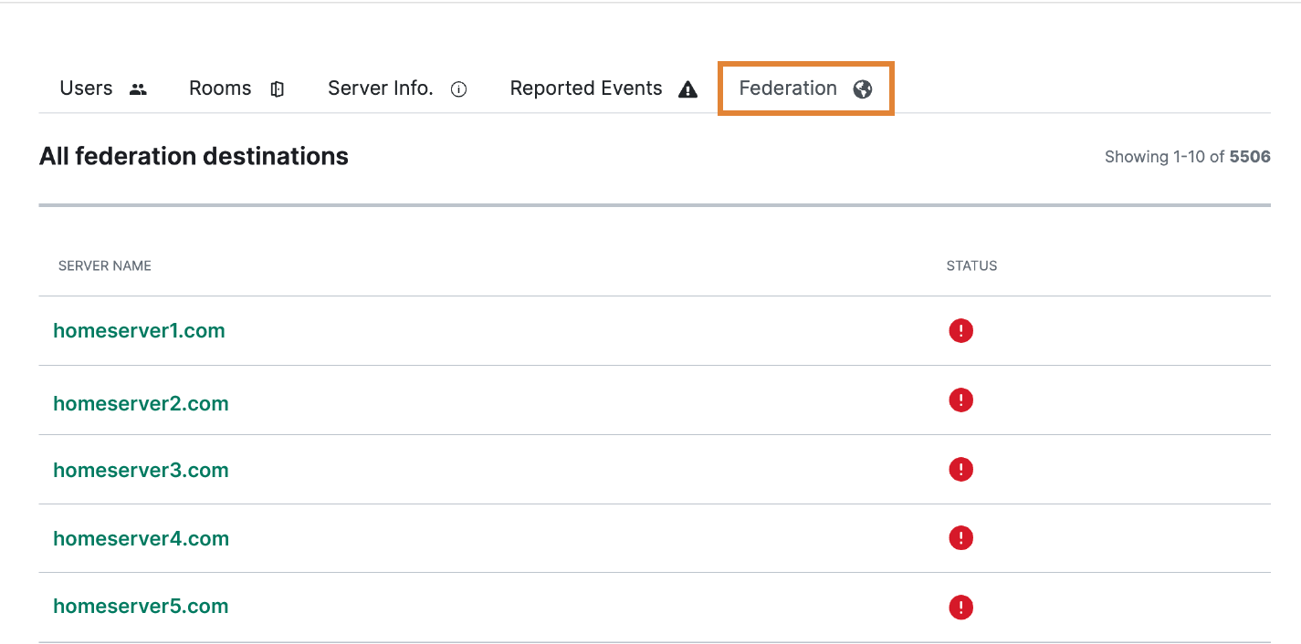1301x644 pixels.
Task: Click homeserver3.com's red error status icon
Action: point(960,470)
